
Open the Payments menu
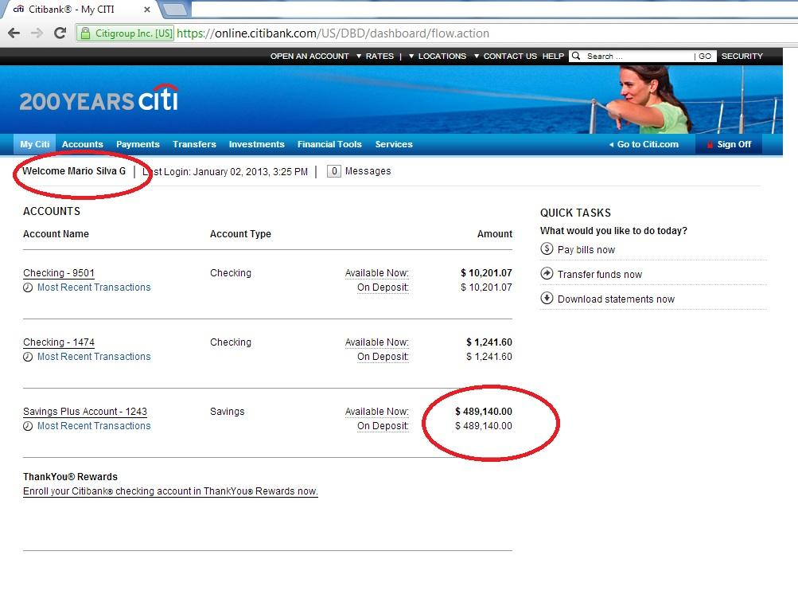(x=138, y=144)
